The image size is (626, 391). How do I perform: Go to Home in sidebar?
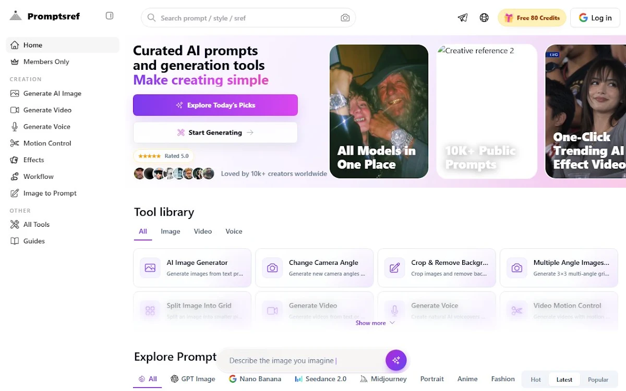pyautogui.click(x=63, y=45)
